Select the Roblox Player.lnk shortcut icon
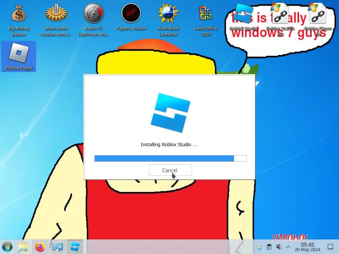Screen dimensions: 339x254 318,20
